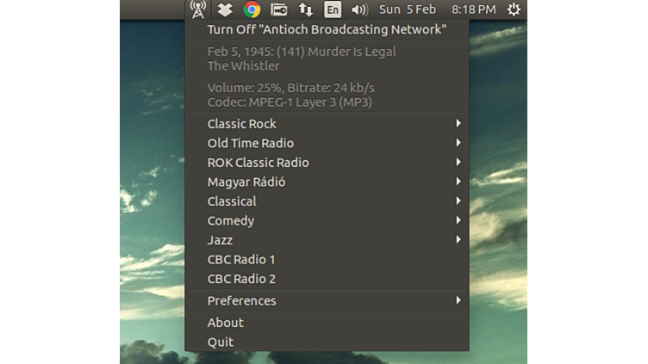
Task: Click the En keyboard layout indicator
Action: 333,9
